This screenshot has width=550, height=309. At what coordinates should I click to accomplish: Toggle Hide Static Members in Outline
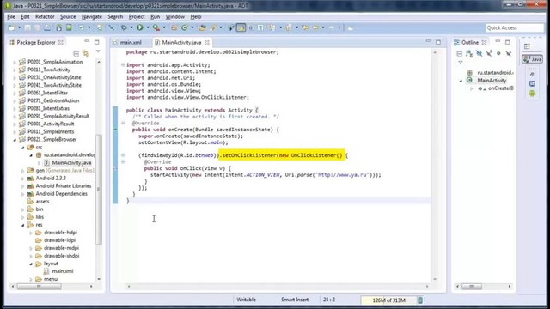tap(489, 53)
